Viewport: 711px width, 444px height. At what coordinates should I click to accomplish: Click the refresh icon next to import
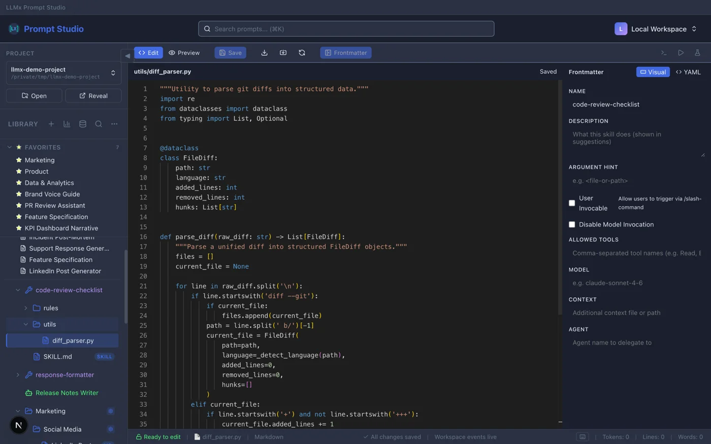click(x=302, y=52)
